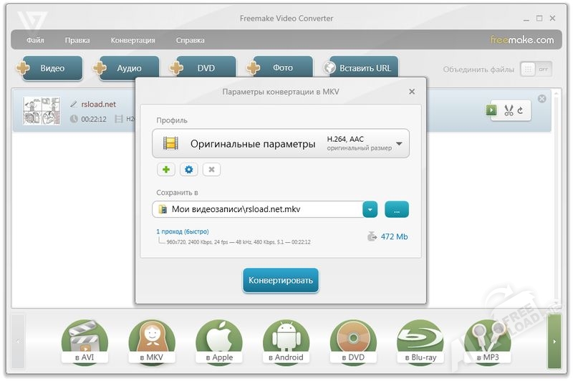Choose the 'в Apple' conversion icon
The height and width of the screenshot is (381, 573).
pyautogui.click(x=218, y=341)
